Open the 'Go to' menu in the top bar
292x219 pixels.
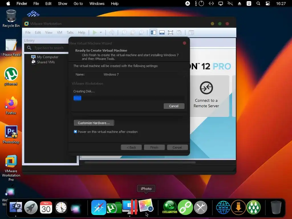click(x=78, y=3)
